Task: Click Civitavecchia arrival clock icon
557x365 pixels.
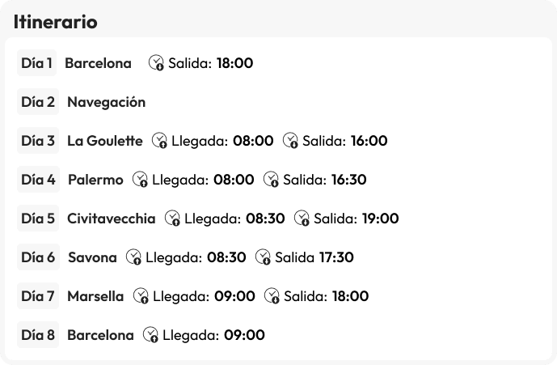Action: click(173, 219)
